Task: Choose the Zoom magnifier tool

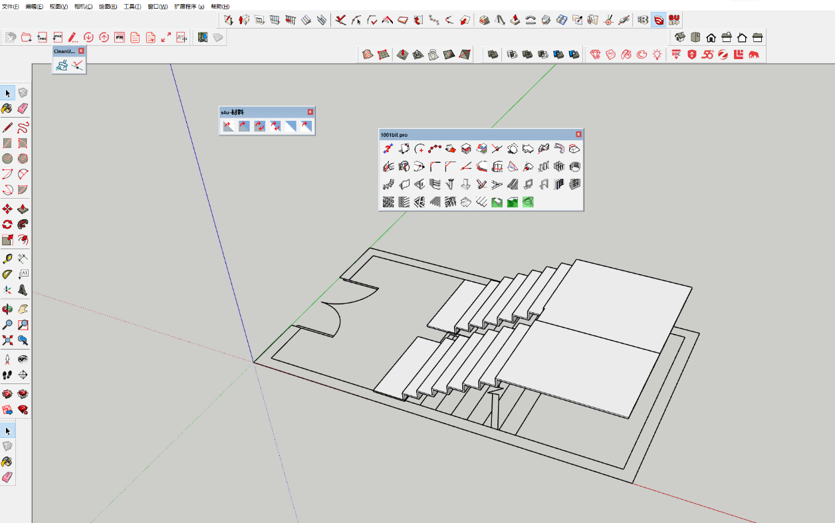Action: (x=7, y=325)
